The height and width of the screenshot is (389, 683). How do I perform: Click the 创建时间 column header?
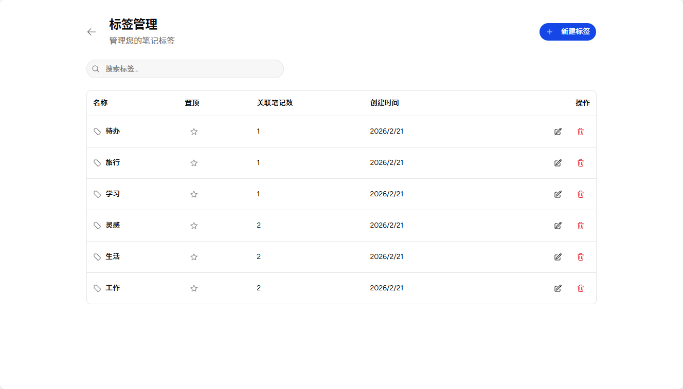(x=384, y=103)
